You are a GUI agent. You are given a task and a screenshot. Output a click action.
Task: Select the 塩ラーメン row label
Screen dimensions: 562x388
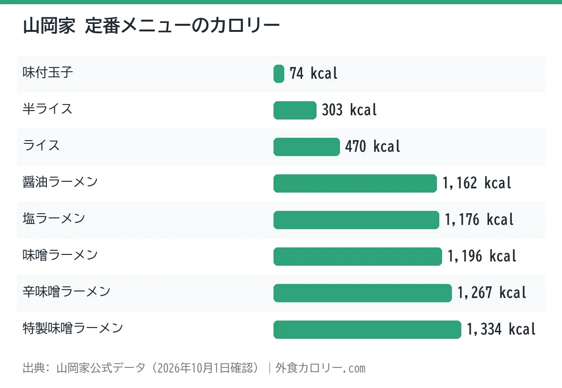(54, 218)
